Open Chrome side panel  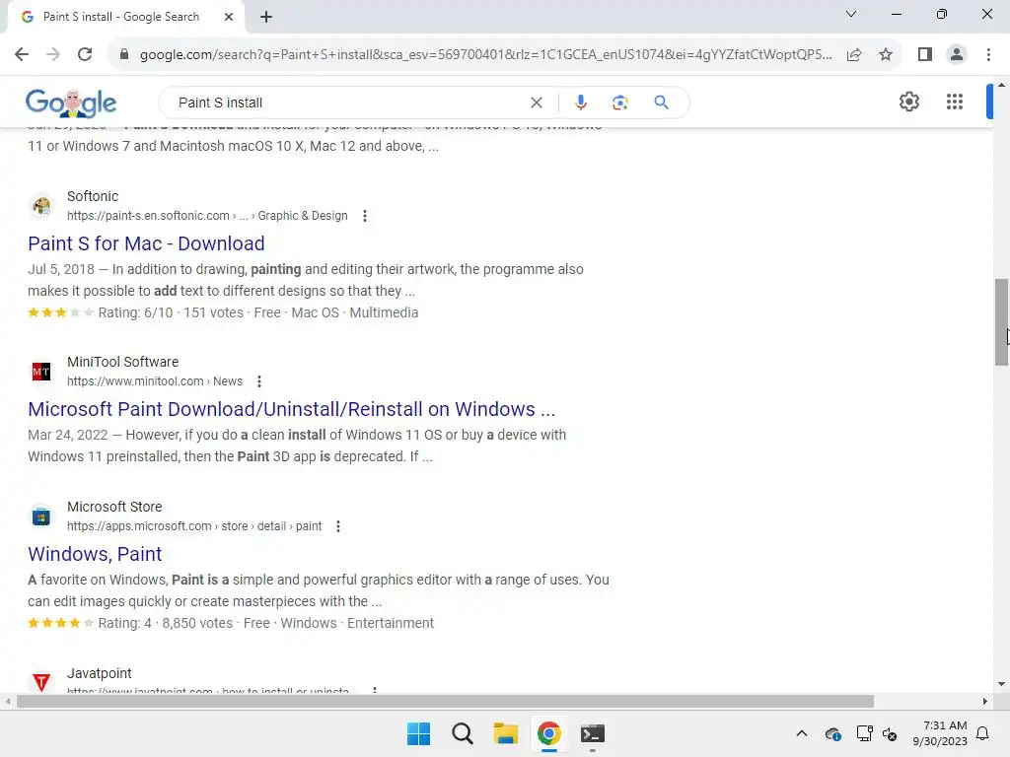(x=925, y=54)
